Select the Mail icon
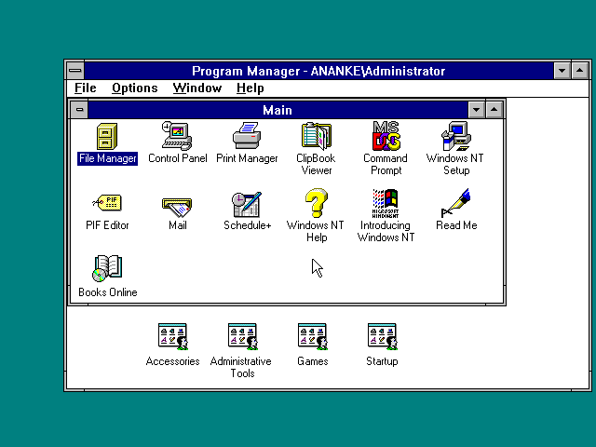Screen dimensions: 596x447 [x=177, y=204]
